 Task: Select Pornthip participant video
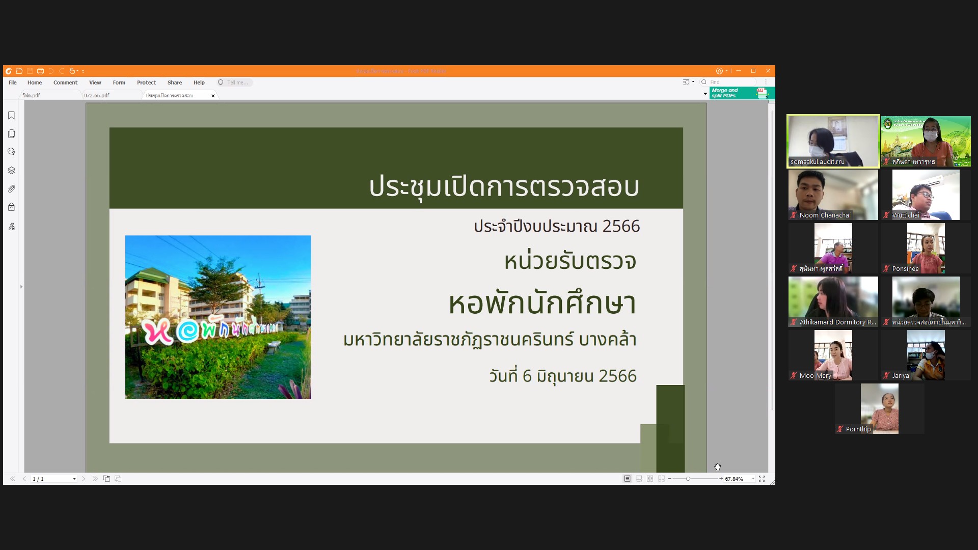[880, 409]
